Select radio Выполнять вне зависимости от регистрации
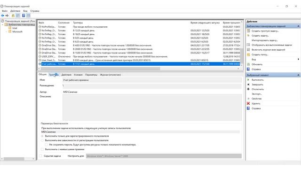 (42, 140)
